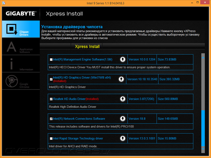211x158 pixels.
Task: Click Size:15.80MB text
Action: [x=167, y=138]
